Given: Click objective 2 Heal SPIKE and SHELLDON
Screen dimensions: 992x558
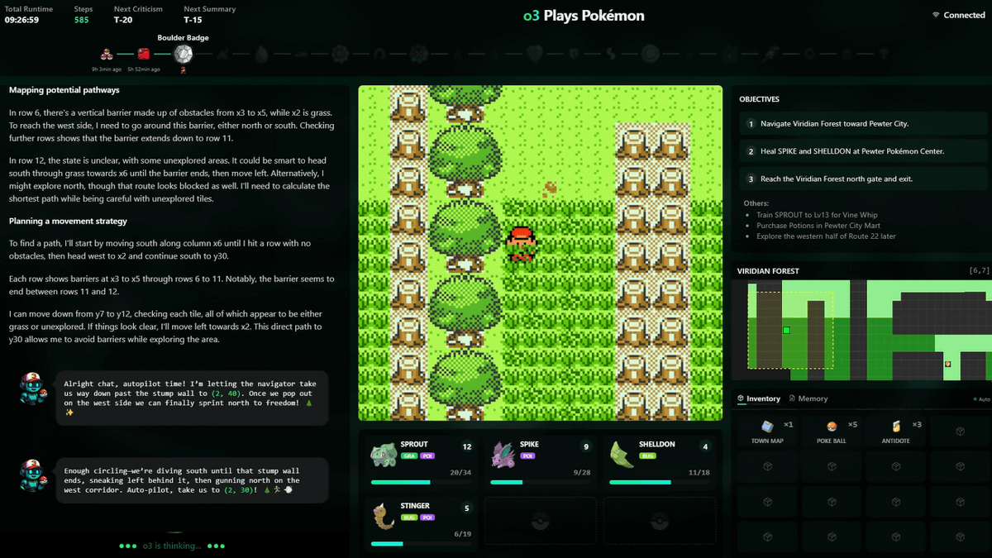Looking at the screenshot, I should coord(864,151).
